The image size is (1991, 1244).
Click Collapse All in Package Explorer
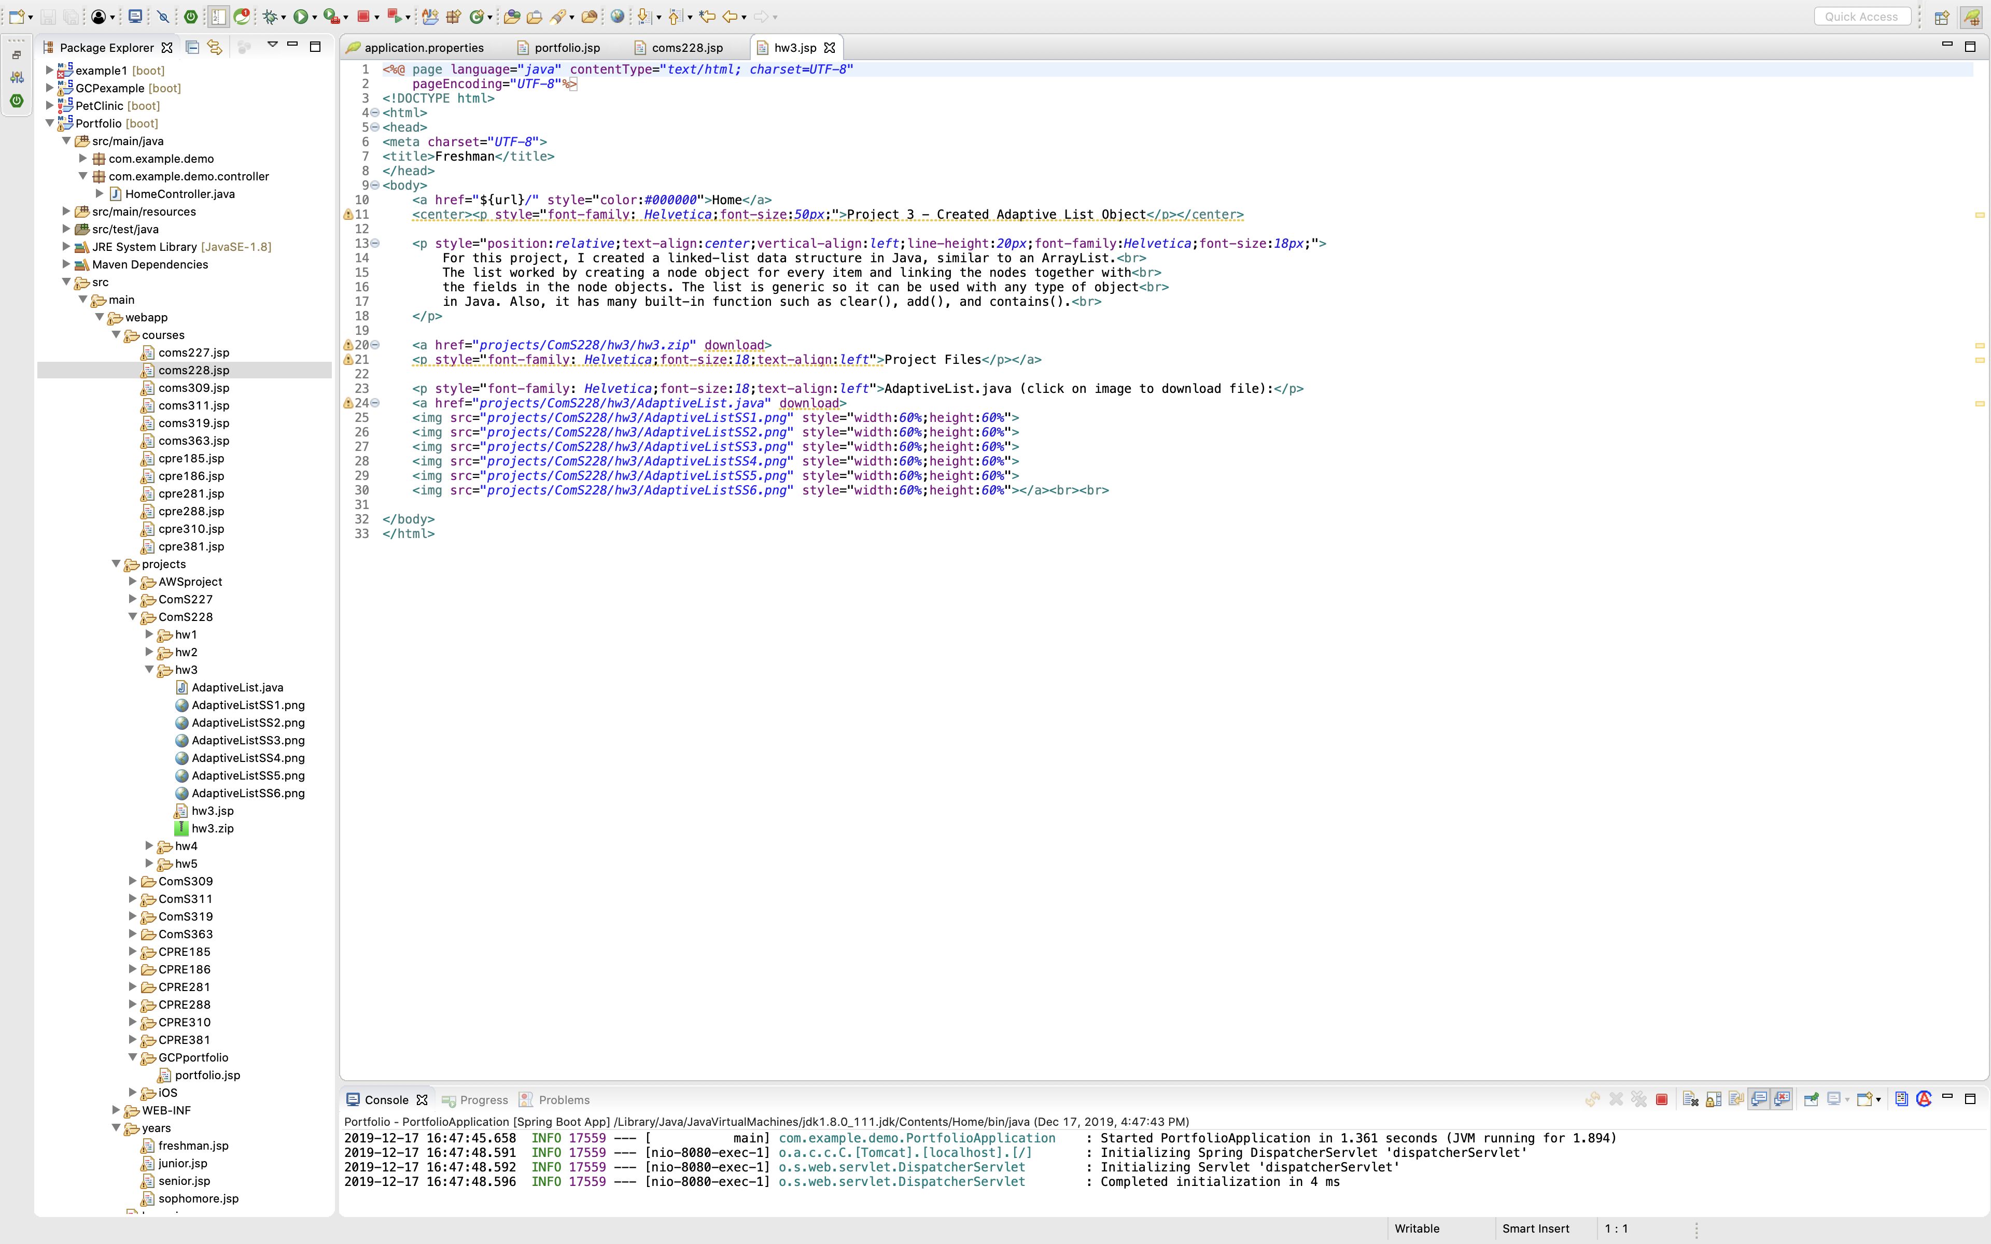192,48
